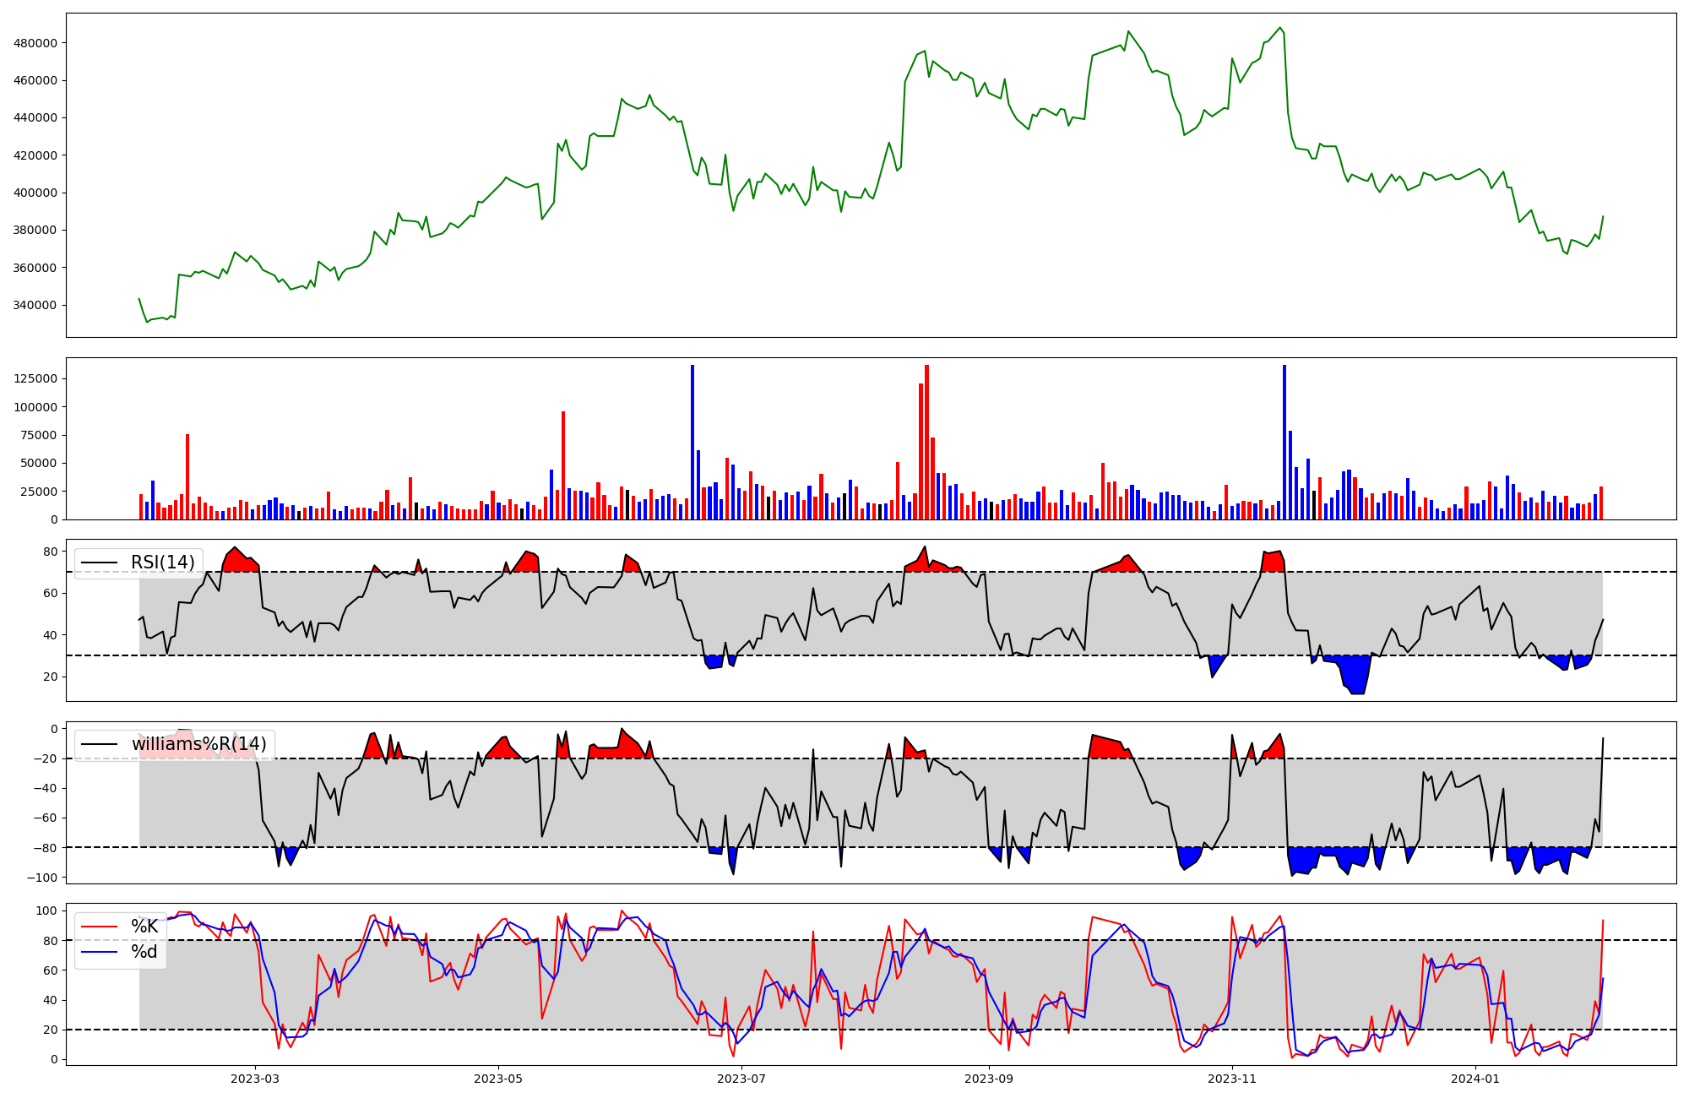Image resolution: width=1689 pixels, height=1098 pixels.
Task: Click the red 75000 volume bar in February 2023
Action: coord(187,477)
